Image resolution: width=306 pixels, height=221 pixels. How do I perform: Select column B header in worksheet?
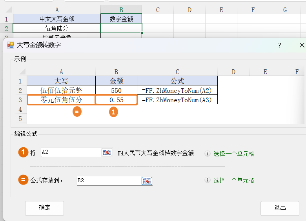(121, 10)
